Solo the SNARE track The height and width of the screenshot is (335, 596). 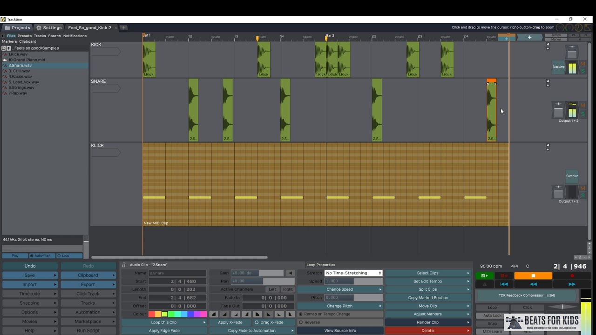pos(582,114)
